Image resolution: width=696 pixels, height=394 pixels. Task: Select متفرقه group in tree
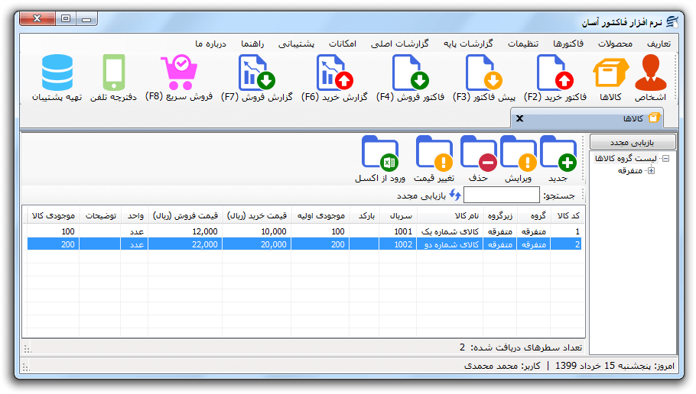[630, 170]
